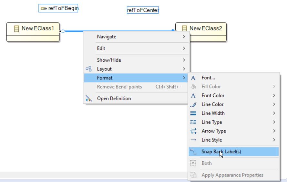
Task: Select the Format menu item
Action: tap(105, 78)
